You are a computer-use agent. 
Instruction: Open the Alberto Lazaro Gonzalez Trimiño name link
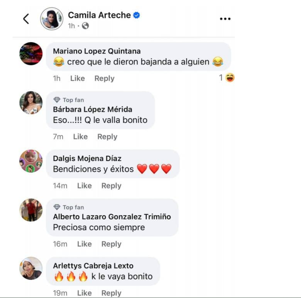(x=112, y=217)
